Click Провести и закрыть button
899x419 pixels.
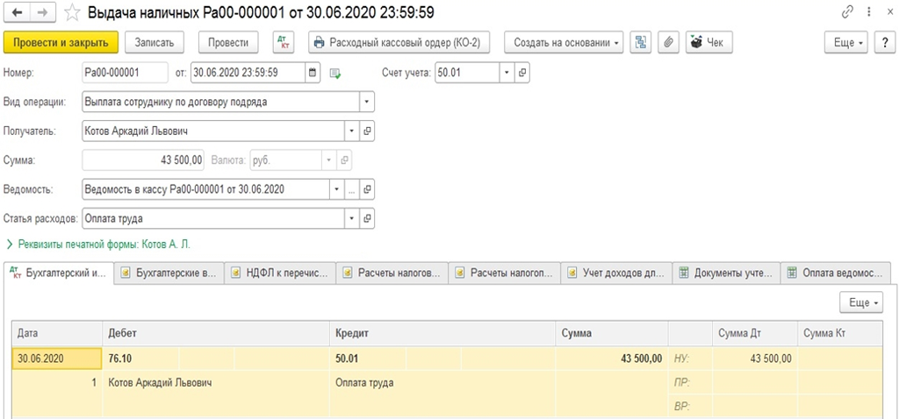coord(61,42)
